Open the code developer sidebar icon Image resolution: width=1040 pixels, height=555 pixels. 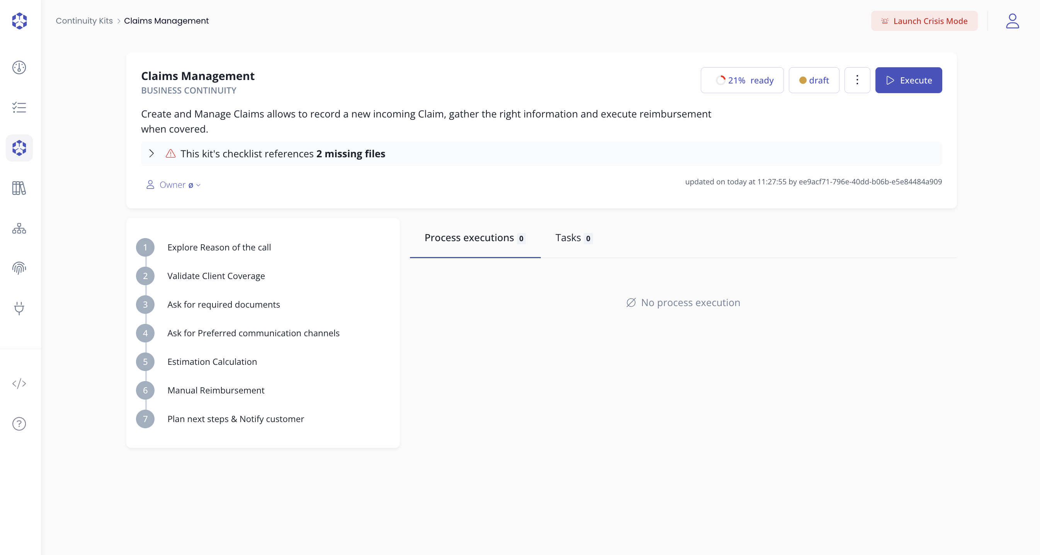[x=19, y=383]
